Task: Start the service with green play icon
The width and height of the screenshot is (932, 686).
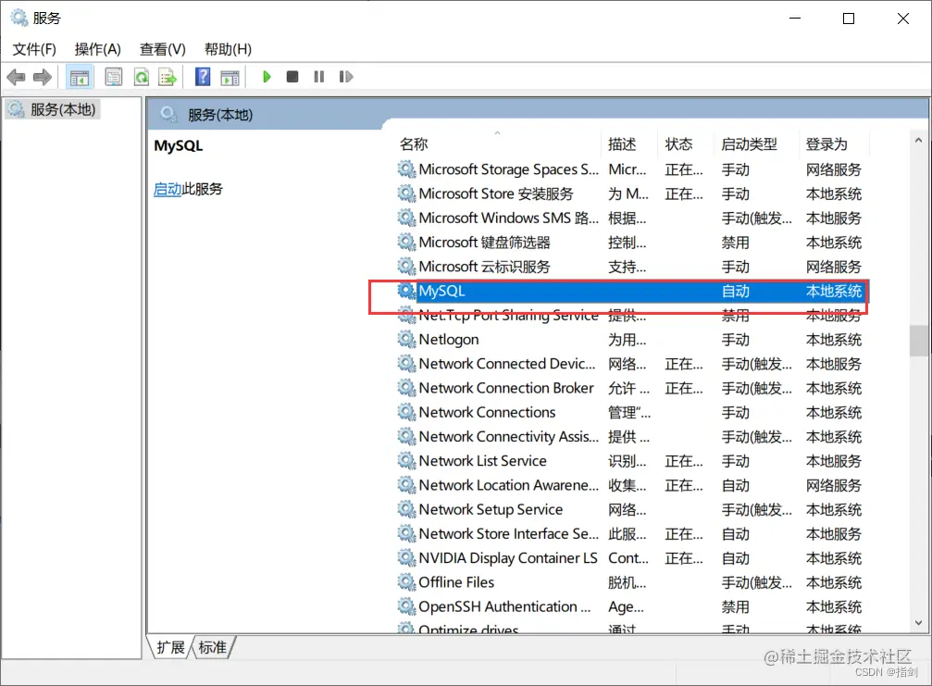Action: click(267, 77)
